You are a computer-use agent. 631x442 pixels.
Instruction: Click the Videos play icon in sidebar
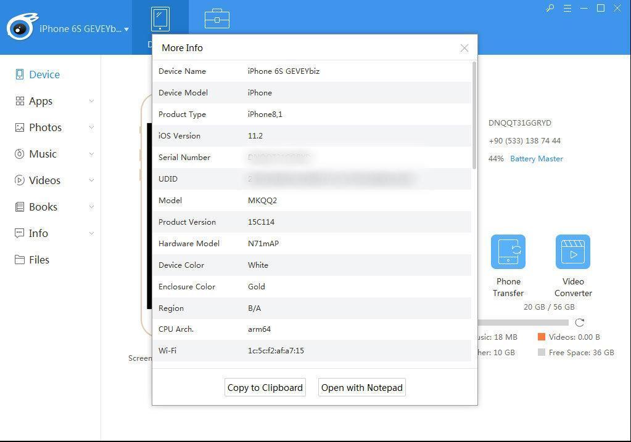coord(19,180)
